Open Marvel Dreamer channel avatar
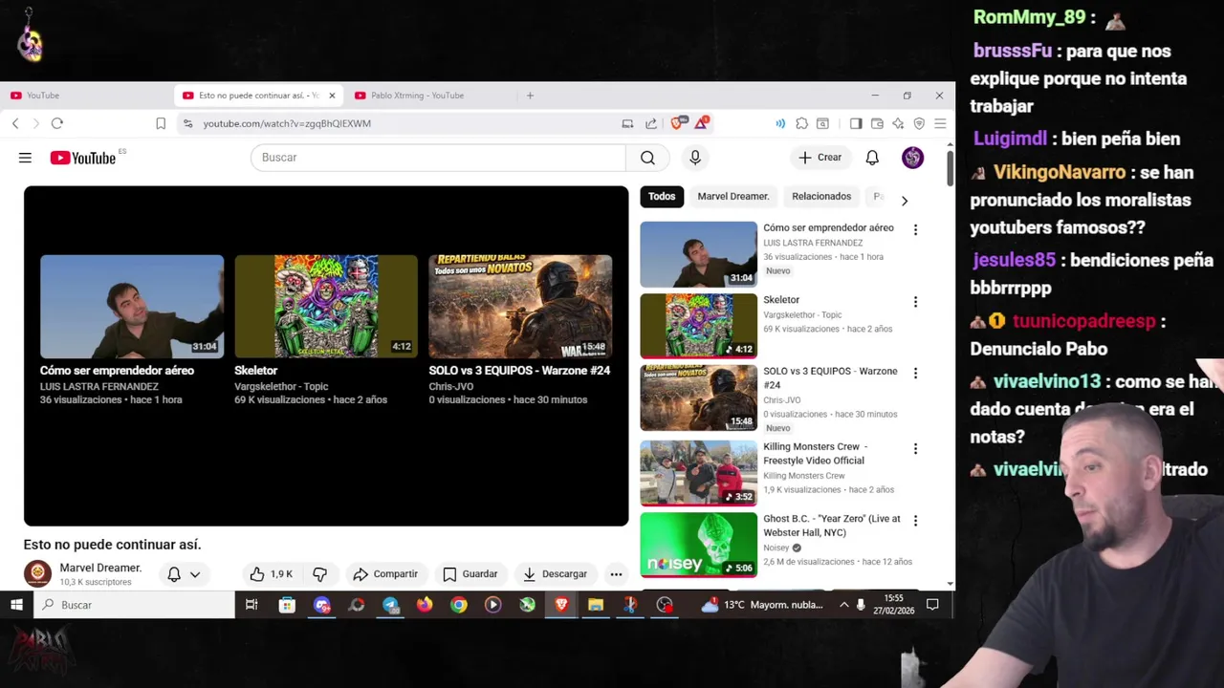The height and width of the screenshot is (688, 1224). pos(37,573)
